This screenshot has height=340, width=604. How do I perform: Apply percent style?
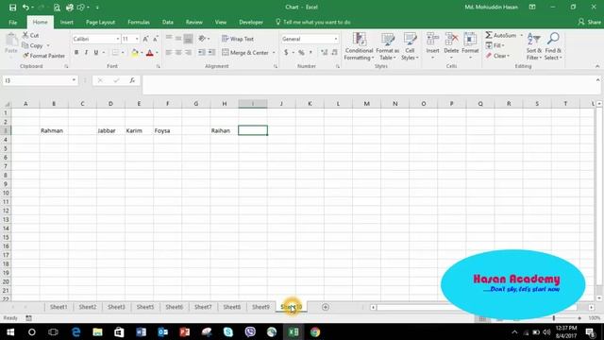[x=301, y=53]
